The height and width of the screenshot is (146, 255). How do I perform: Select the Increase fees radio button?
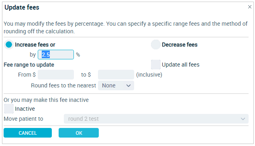point(9,45)
